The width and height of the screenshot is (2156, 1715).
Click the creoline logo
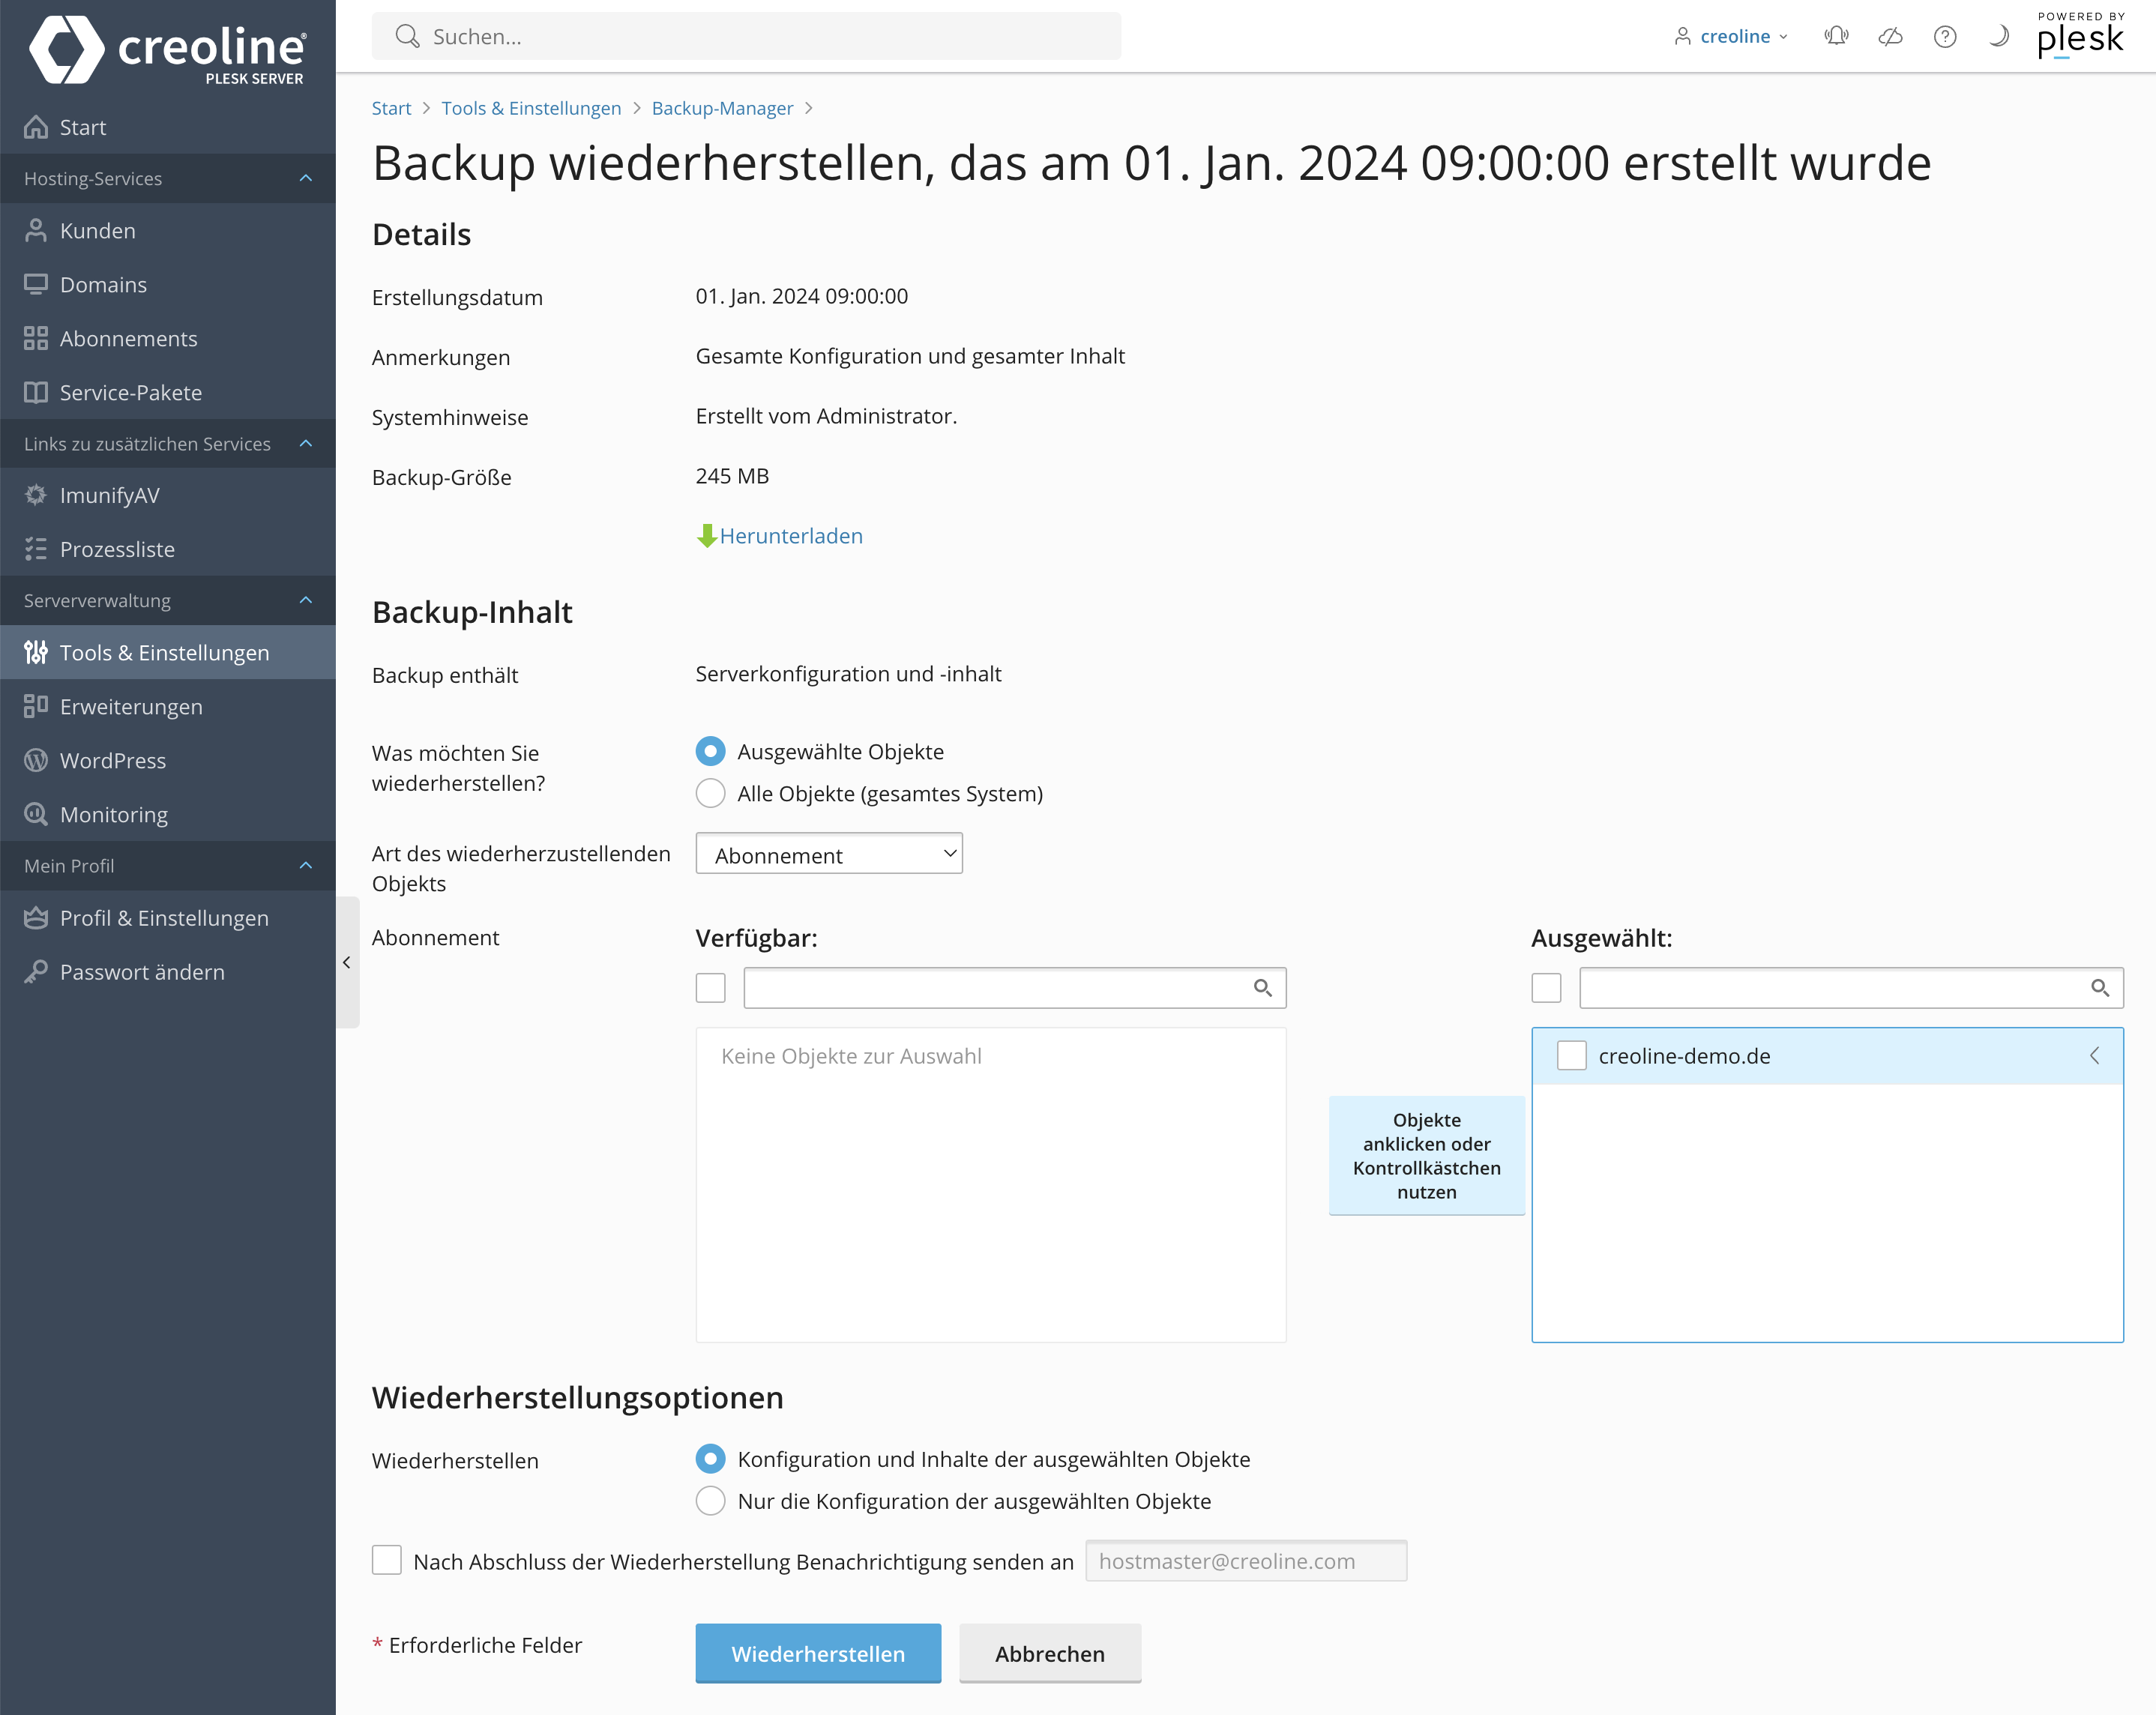[x=167, y=50]
